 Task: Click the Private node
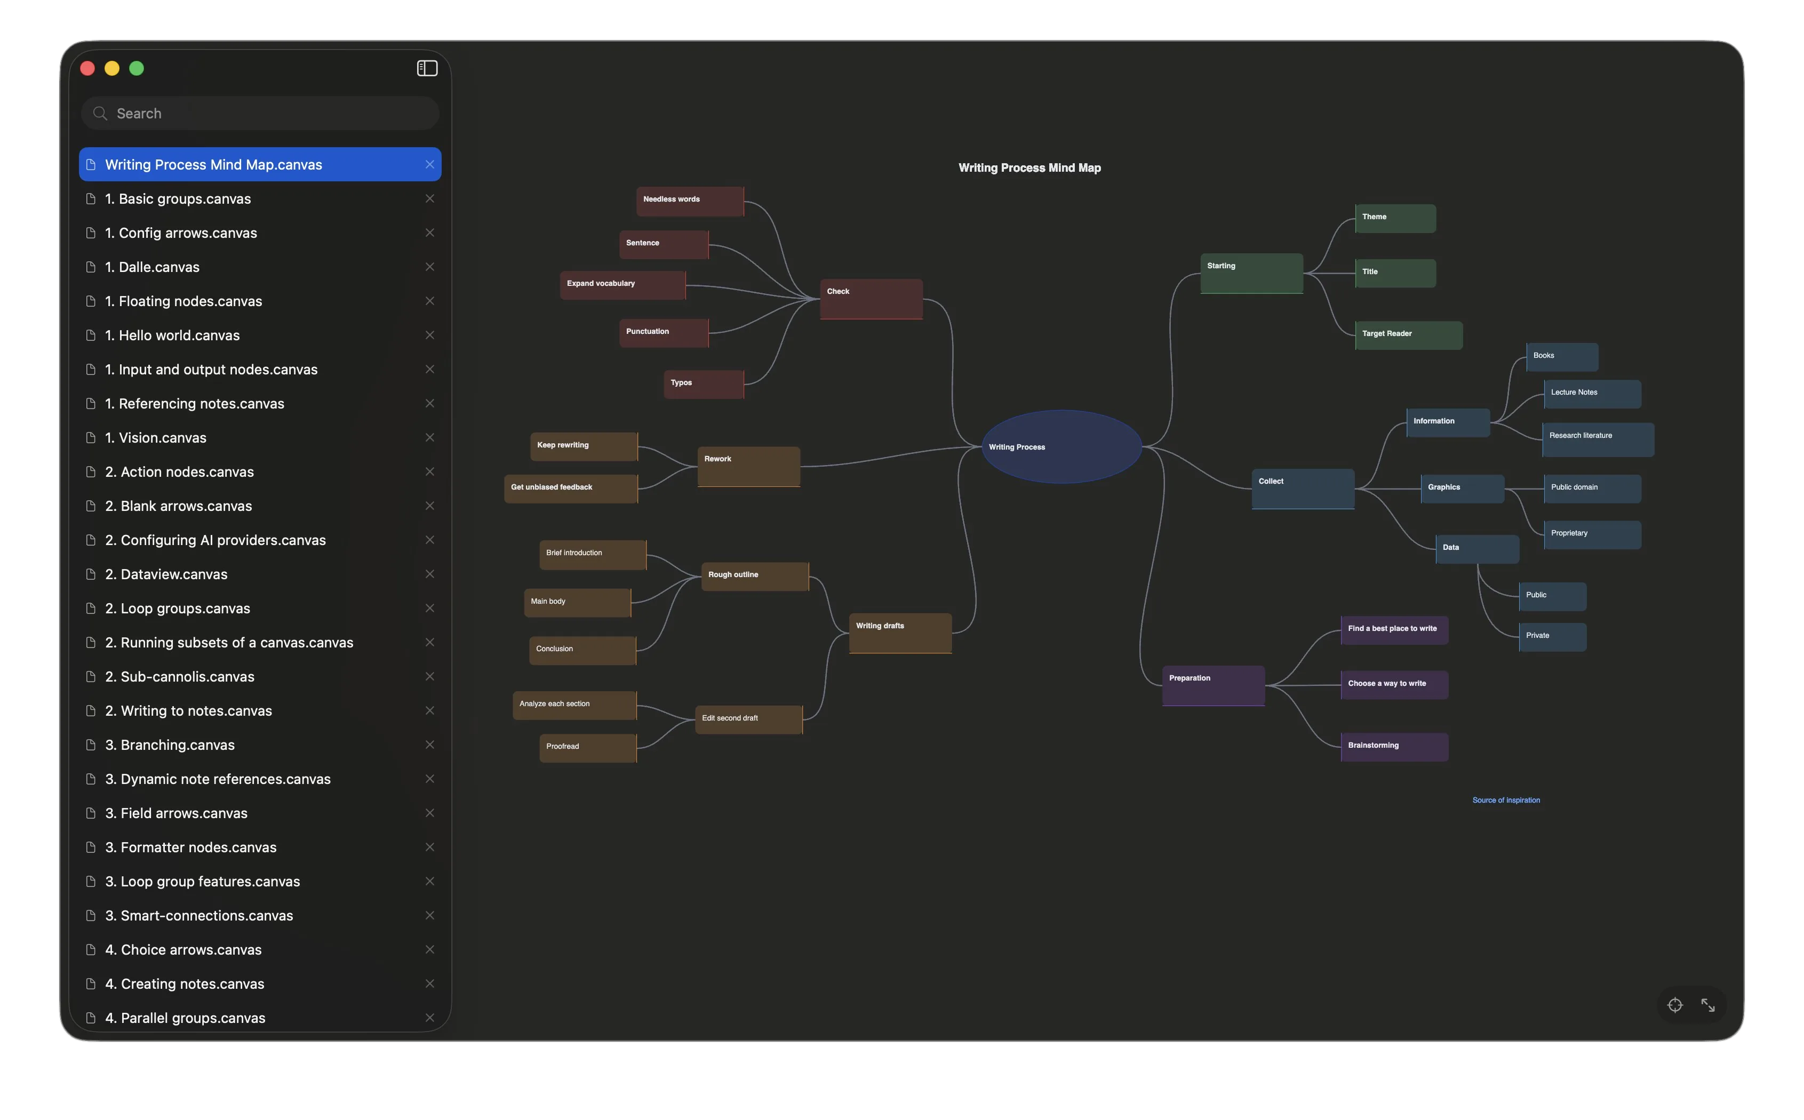(1552, 637)
